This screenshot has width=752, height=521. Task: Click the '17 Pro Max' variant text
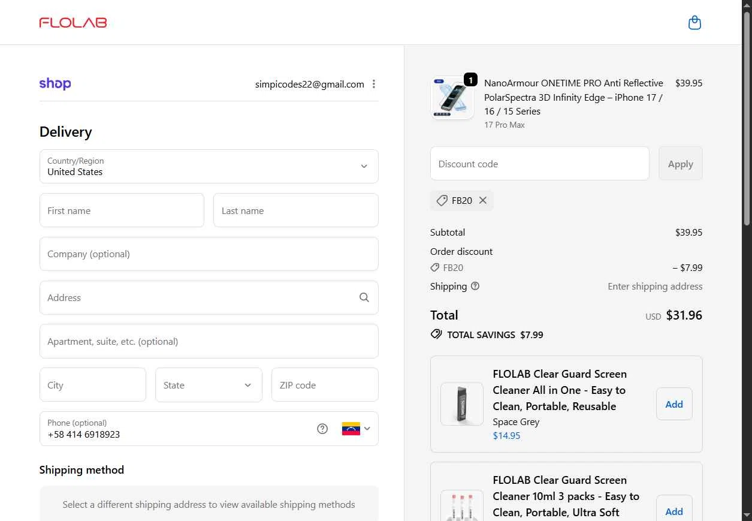[x=505, y=125]
